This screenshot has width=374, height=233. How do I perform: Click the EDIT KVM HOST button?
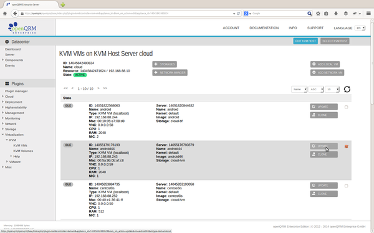pyautogui.click(x=305, y=41)
